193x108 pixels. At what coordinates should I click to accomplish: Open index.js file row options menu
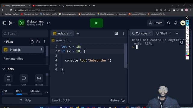pos(42,50)
